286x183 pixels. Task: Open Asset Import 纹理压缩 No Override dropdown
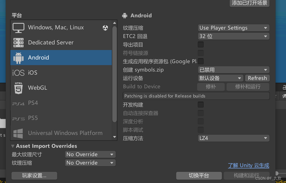coord(90,163)
